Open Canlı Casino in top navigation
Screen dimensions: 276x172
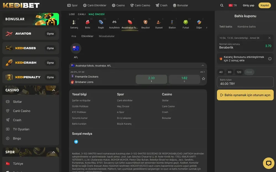140,5
